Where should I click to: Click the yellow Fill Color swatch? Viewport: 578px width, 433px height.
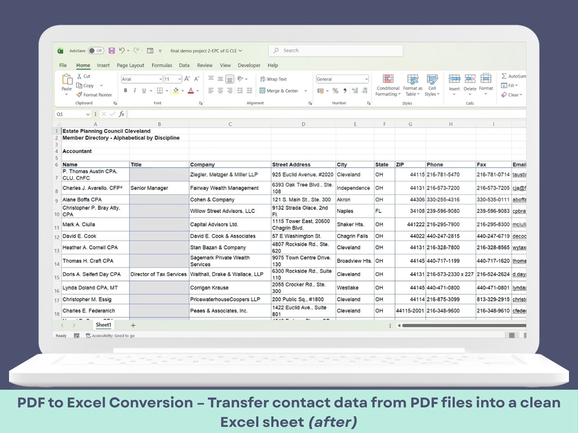click(176, 91)
